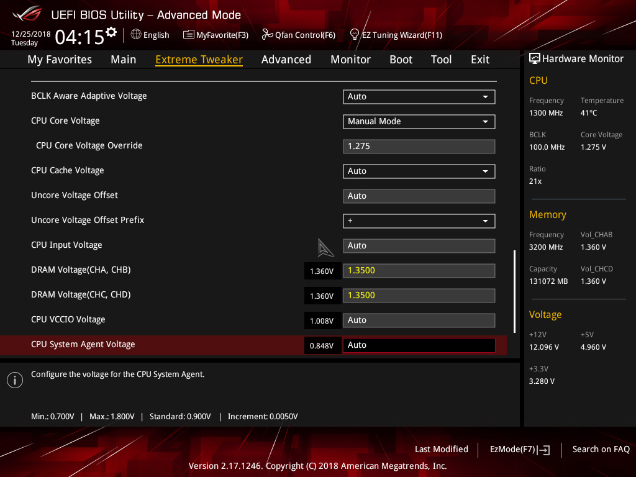Click the CPU VCCIO Voltage field
Viewport: 636px width, 477px height.
coord(419,320)
